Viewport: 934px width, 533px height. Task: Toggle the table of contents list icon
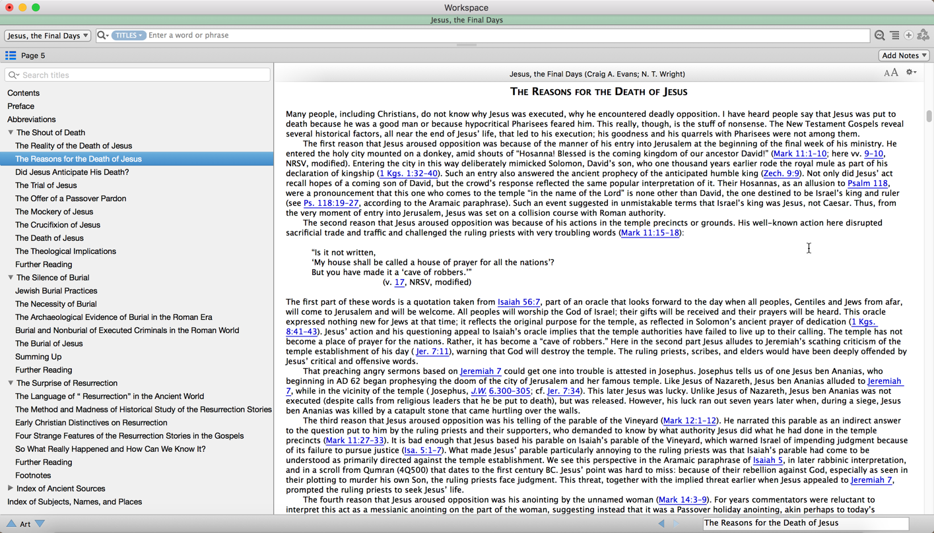(11, 55)
